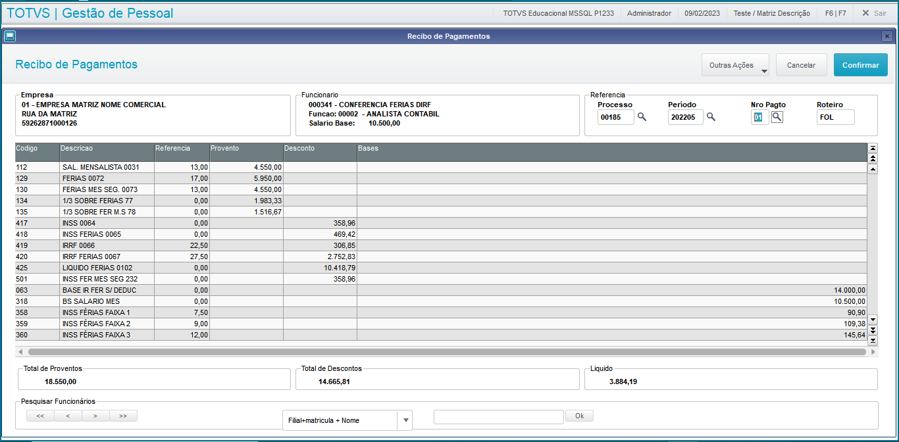Select row INSS FÉRIAS FAIXA 2
This screenshot has width=899, height=442.
click(441, 324)
